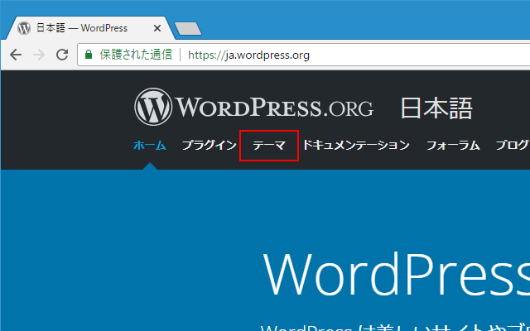The height and width of the screenshot is (331, 530).
Task: Open a new tab with the blank tab button
Action: [188, 29]
